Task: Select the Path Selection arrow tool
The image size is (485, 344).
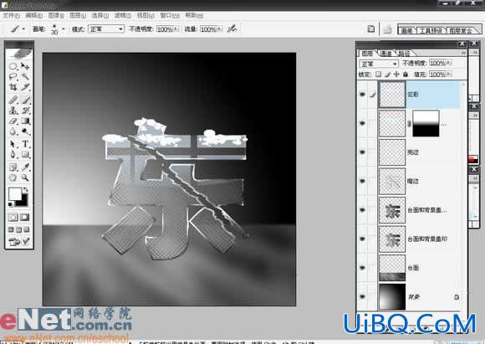Action: (13, 144)
